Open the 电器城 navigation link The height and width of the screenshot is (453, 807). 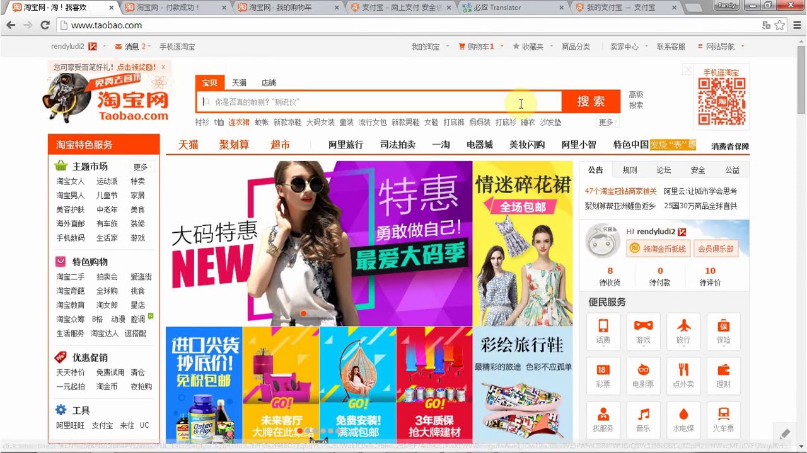[x=480, y=145]
